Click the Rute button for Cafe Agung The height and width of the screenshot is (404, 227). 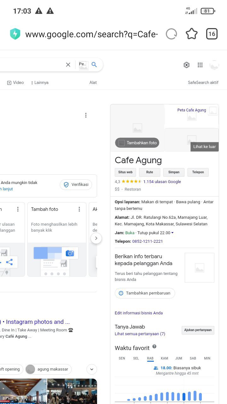(x=149, y=172)
